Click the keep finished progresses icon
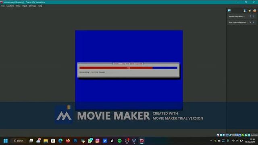Screen dimensions: 258x145 click(x=250, y=11)
